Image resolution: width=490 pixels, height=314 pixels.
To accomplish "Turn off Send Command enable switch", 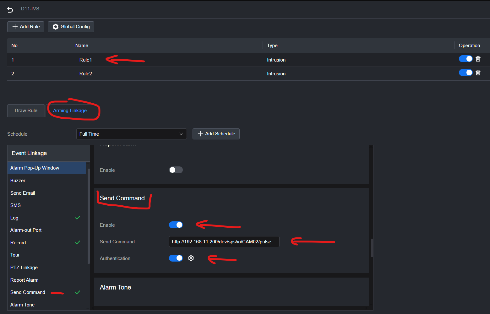I will [176, 225].
